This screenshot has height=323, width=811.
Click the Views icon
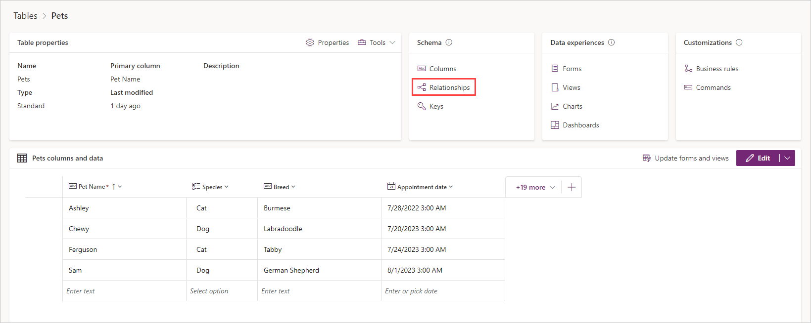(555, 87)
